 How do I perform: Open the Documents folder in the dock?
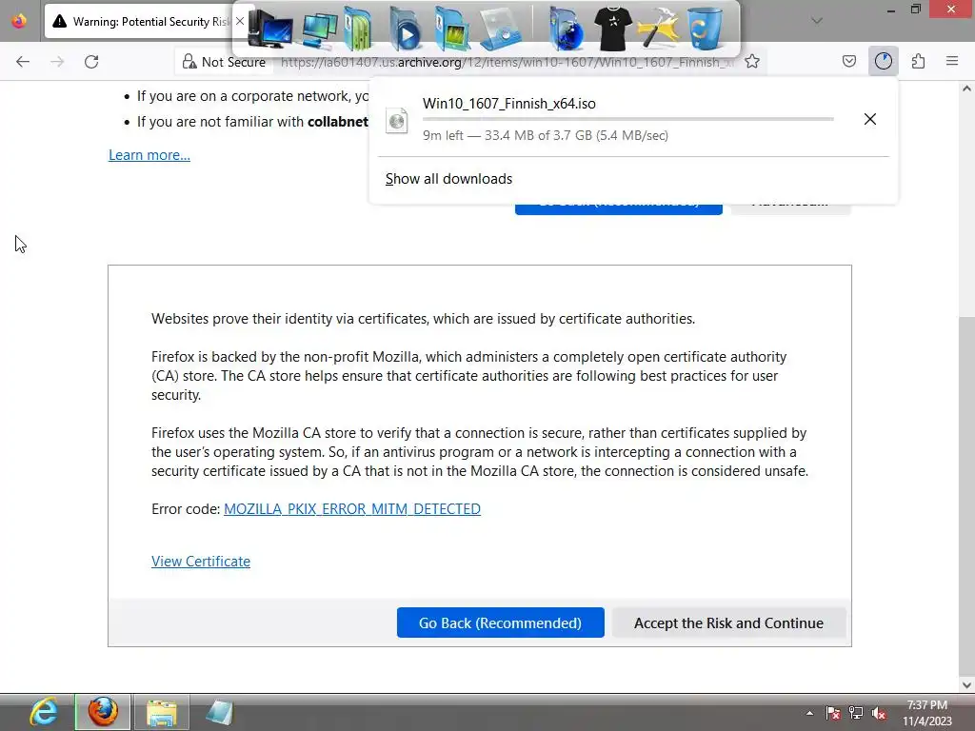coord(358,30)
